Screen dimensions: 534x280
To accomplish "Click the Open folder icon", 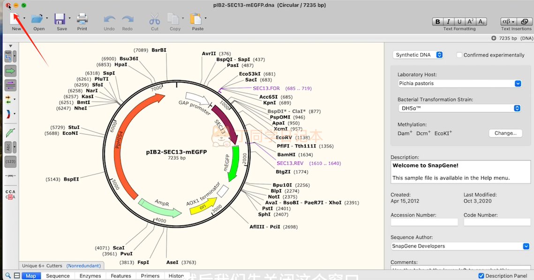I will pos(37,19).
